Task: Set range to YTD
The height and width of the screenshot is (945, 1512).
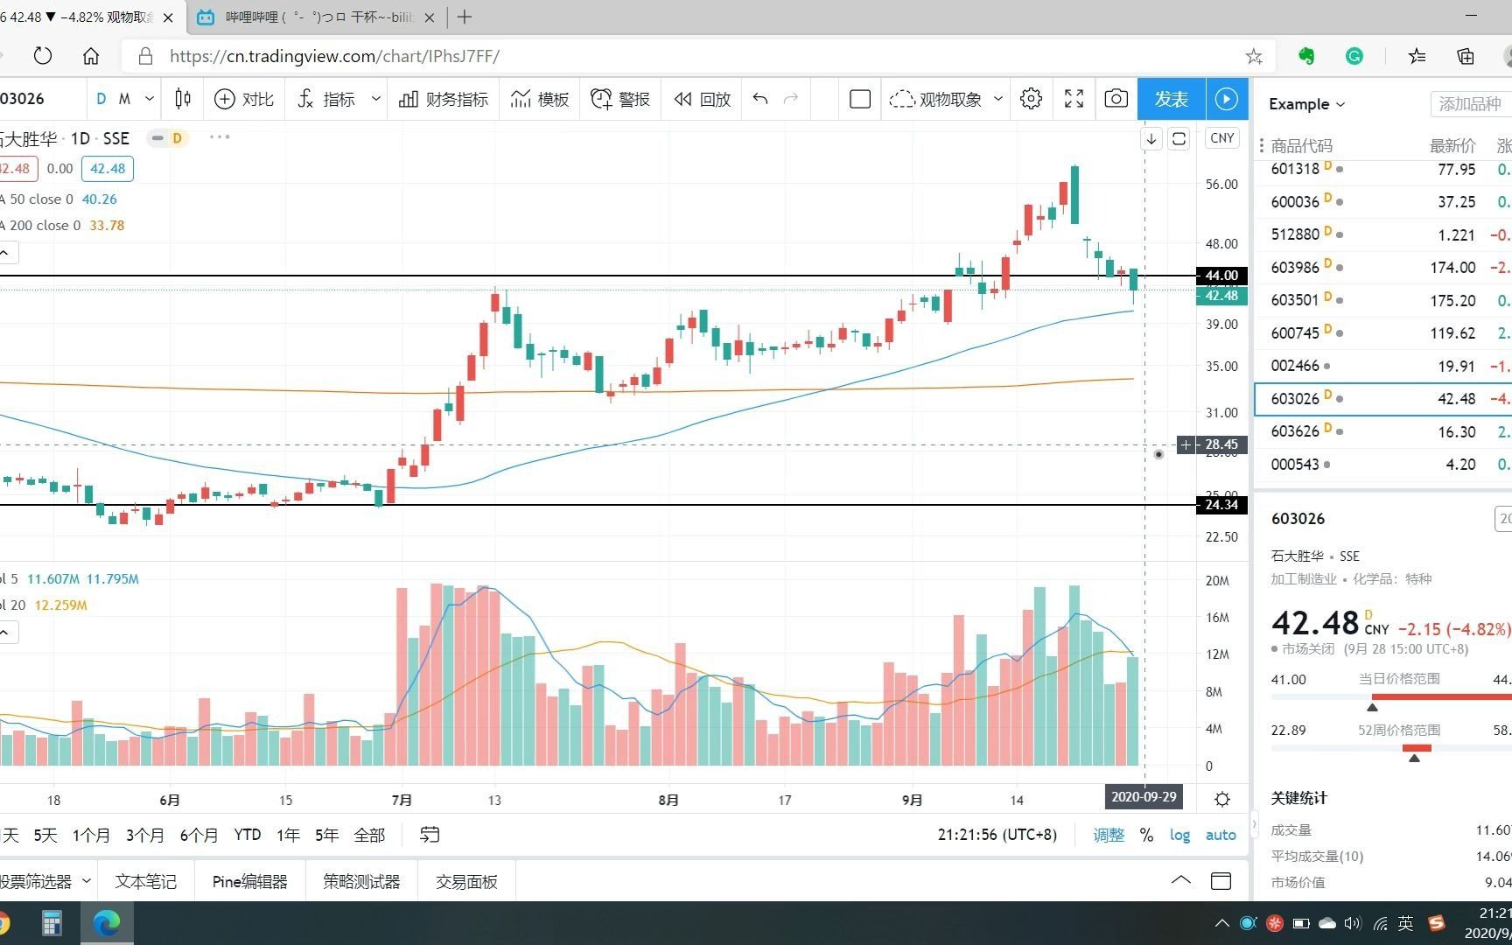Action: pyautogui.click(x=248, y=836)
